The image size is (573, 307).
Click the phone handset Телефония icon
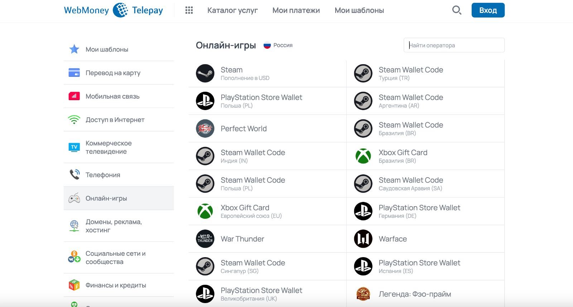pos(74,175)
